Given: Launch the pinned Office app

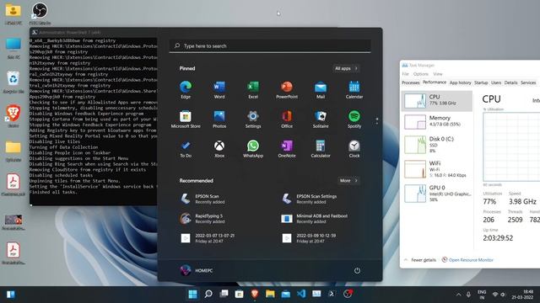Looking at the screenshot, I should [x=287, y=120].
